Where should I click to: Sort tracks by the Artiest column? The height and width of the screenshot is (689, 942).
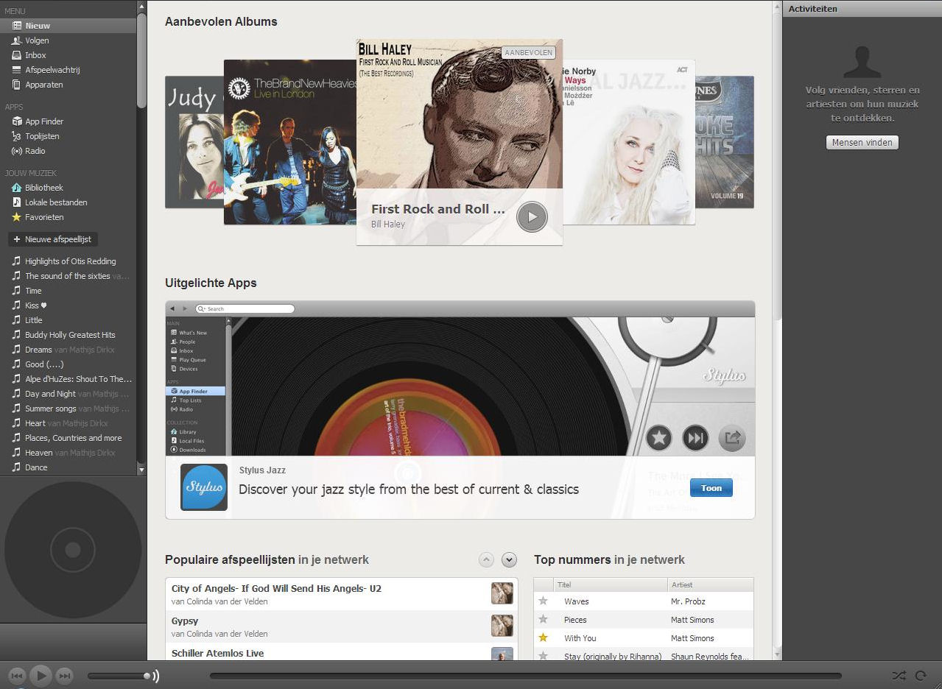[711, 584]
